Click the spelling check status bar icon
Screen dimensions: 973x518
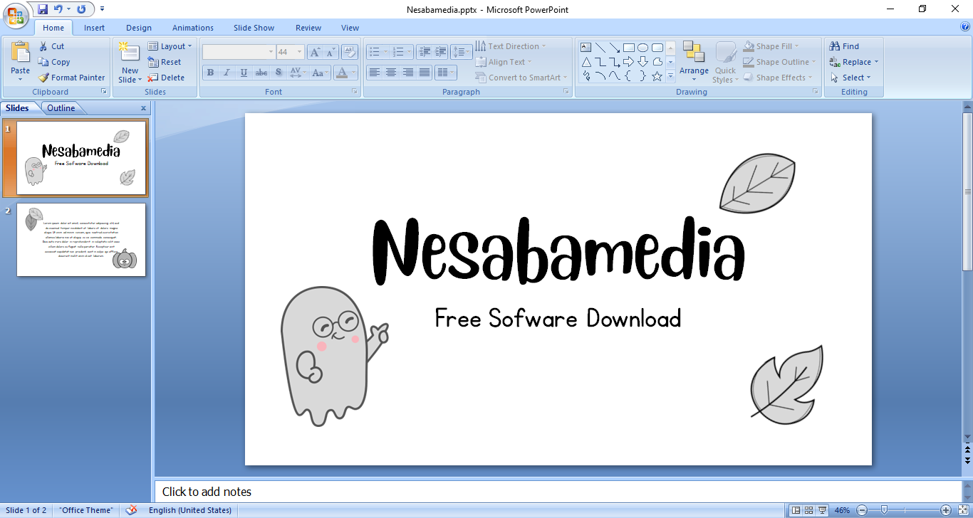(130, 510)
